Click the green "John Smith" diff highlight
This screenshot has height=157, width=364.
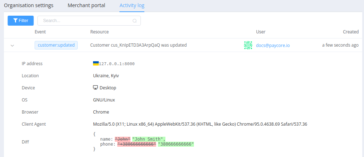149,139
